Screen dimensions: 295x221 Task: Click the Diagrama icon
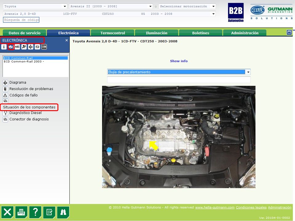[x=5, y=83]
